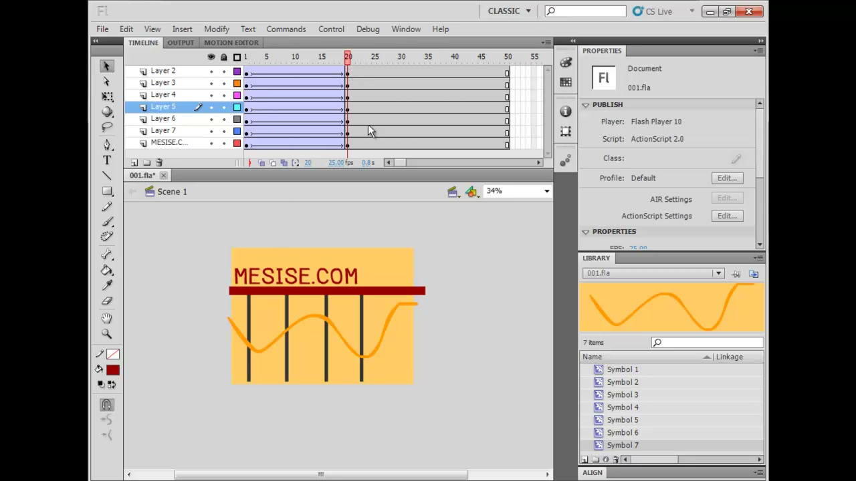Select the Pen tool

(x=107, y=144)
